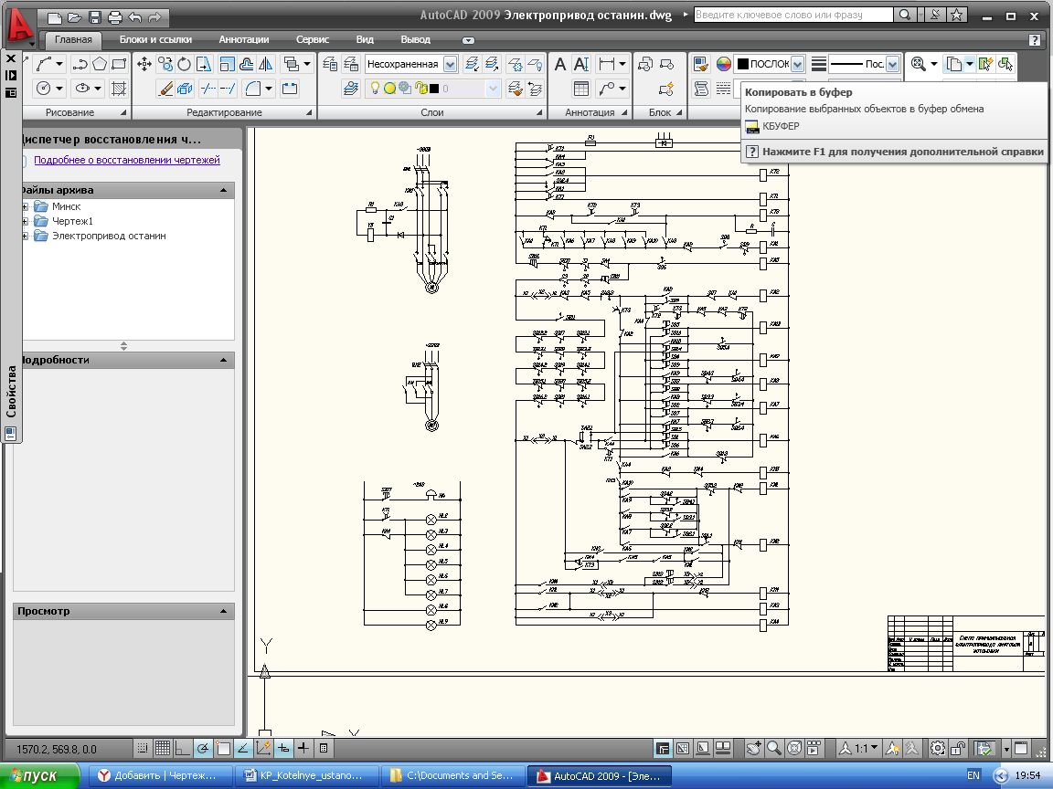
Task: Click the Undo arrow in quick access toolbar
Action: click(x=135, y=17)
